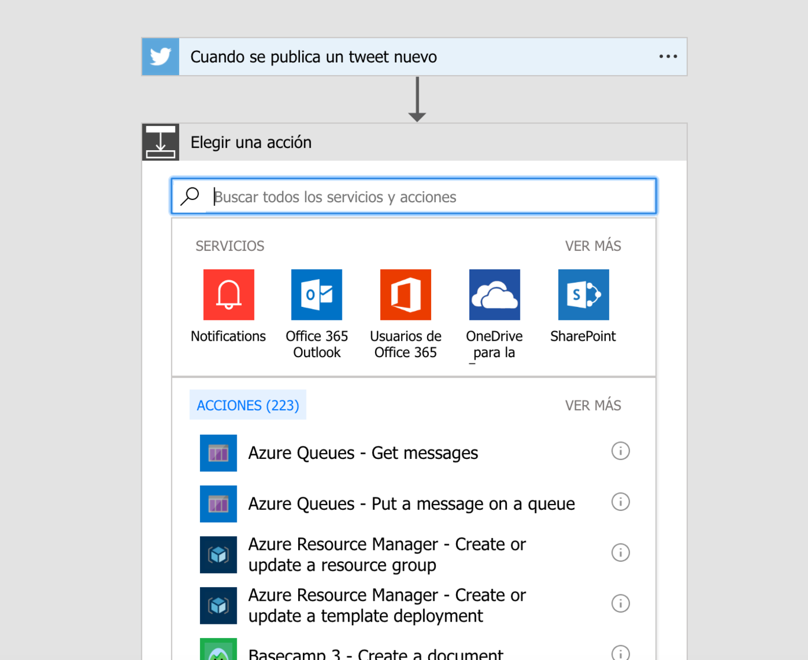Viewport: 808px width, 660px height.
Task: Click Resource Manager icon for resource group
Action: (x=218, y=555)
